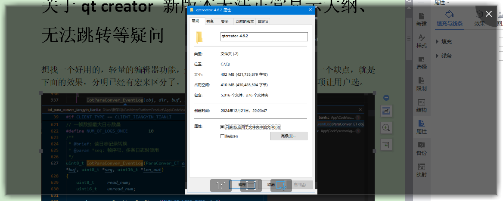Screen dimensions: 503x201
Task: Click line 629 uint8_t read_num declaration
Action: [103, 182]
